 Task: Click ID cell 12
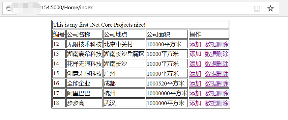(59, 44)
